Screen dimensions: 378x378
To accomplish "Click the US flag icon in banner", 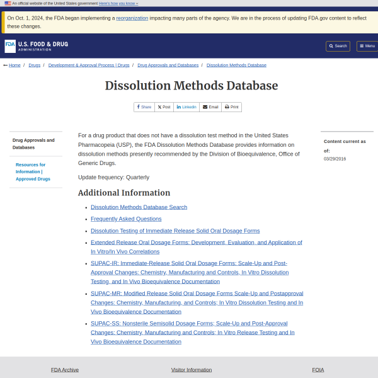I will [8, 3].
